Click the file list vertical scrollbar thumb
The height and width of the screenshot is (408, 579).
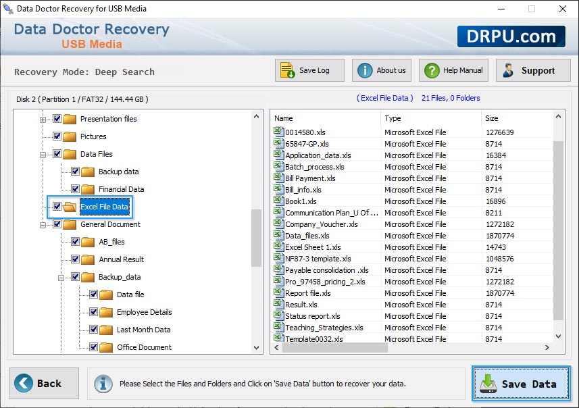[x=558, y=230]
